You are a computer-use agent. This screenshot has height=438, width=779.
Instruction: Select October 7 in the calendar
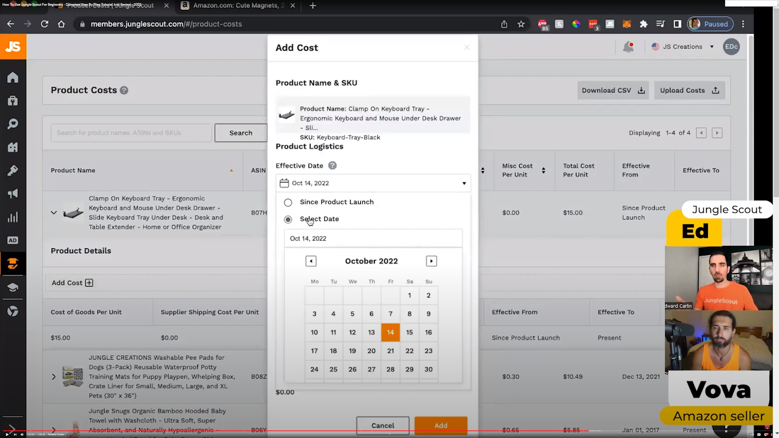(390, 314)
